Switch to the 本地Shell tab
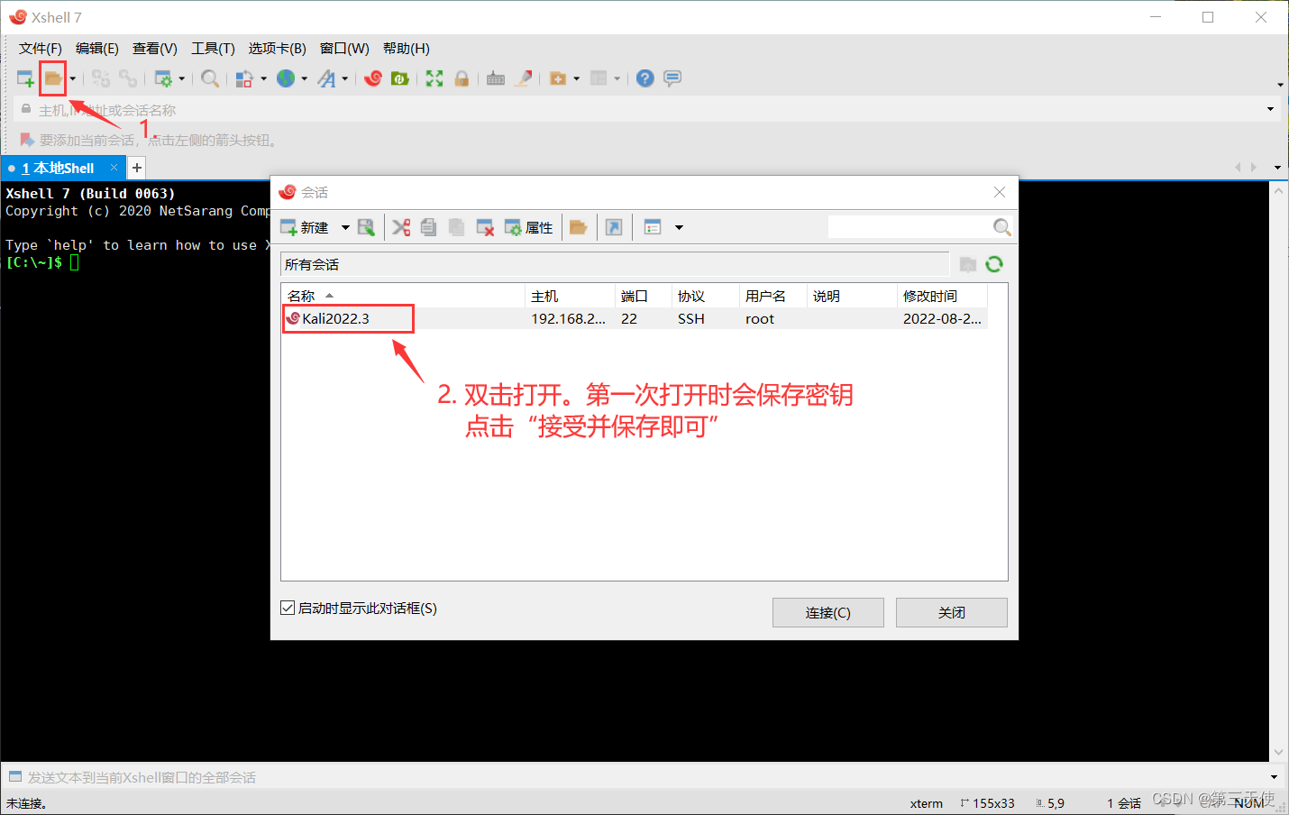1289x815 pixels. 59,168
